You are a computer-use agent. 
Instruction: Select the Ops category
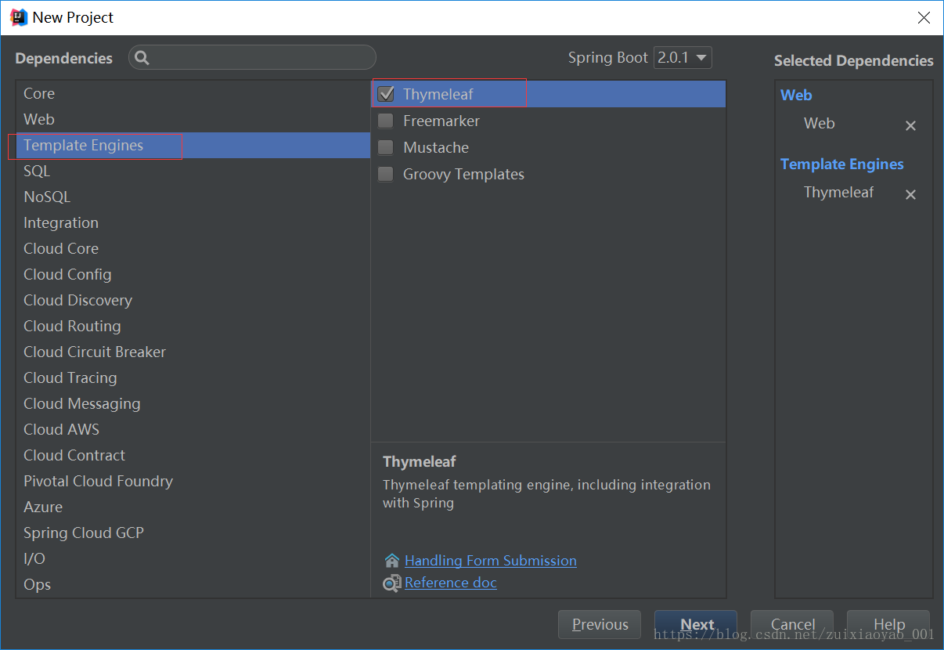193,584
